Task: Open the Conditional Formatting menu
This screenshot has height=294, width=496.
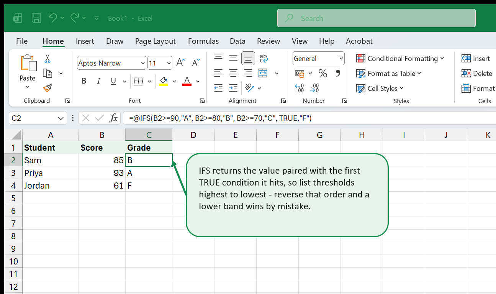Action: pyautogui.click(x=400, y=58)
